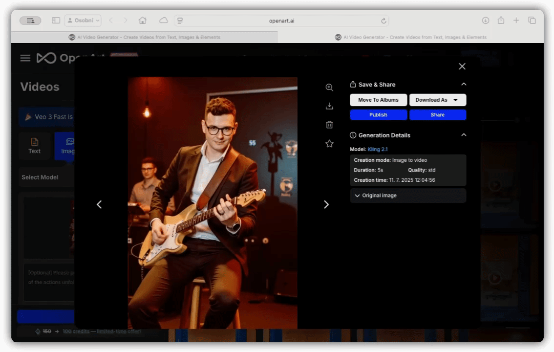Screen dimensions: 554x352
Task: Click the Share button
Action: tap(437, 115)
